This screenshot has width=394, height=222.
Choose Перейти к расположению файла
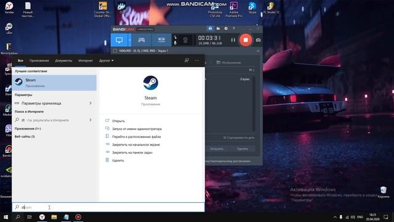(x=136, y=137)
